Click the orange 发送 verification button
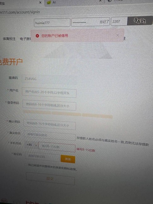153x204 pixels. click(68, 159)
